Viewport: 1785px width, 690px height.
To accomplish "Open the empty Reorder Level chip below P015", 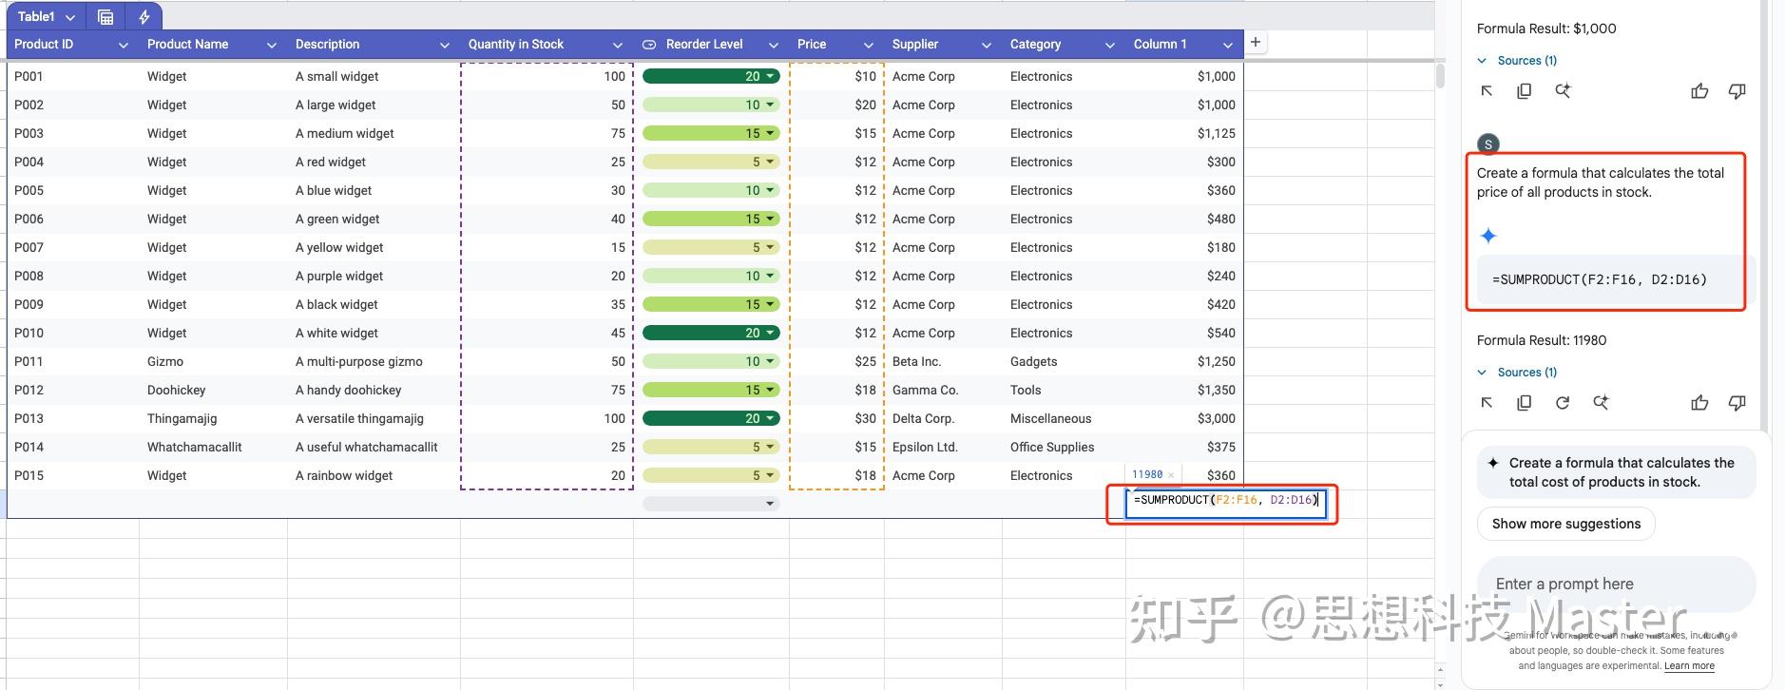I will point(711,504).
